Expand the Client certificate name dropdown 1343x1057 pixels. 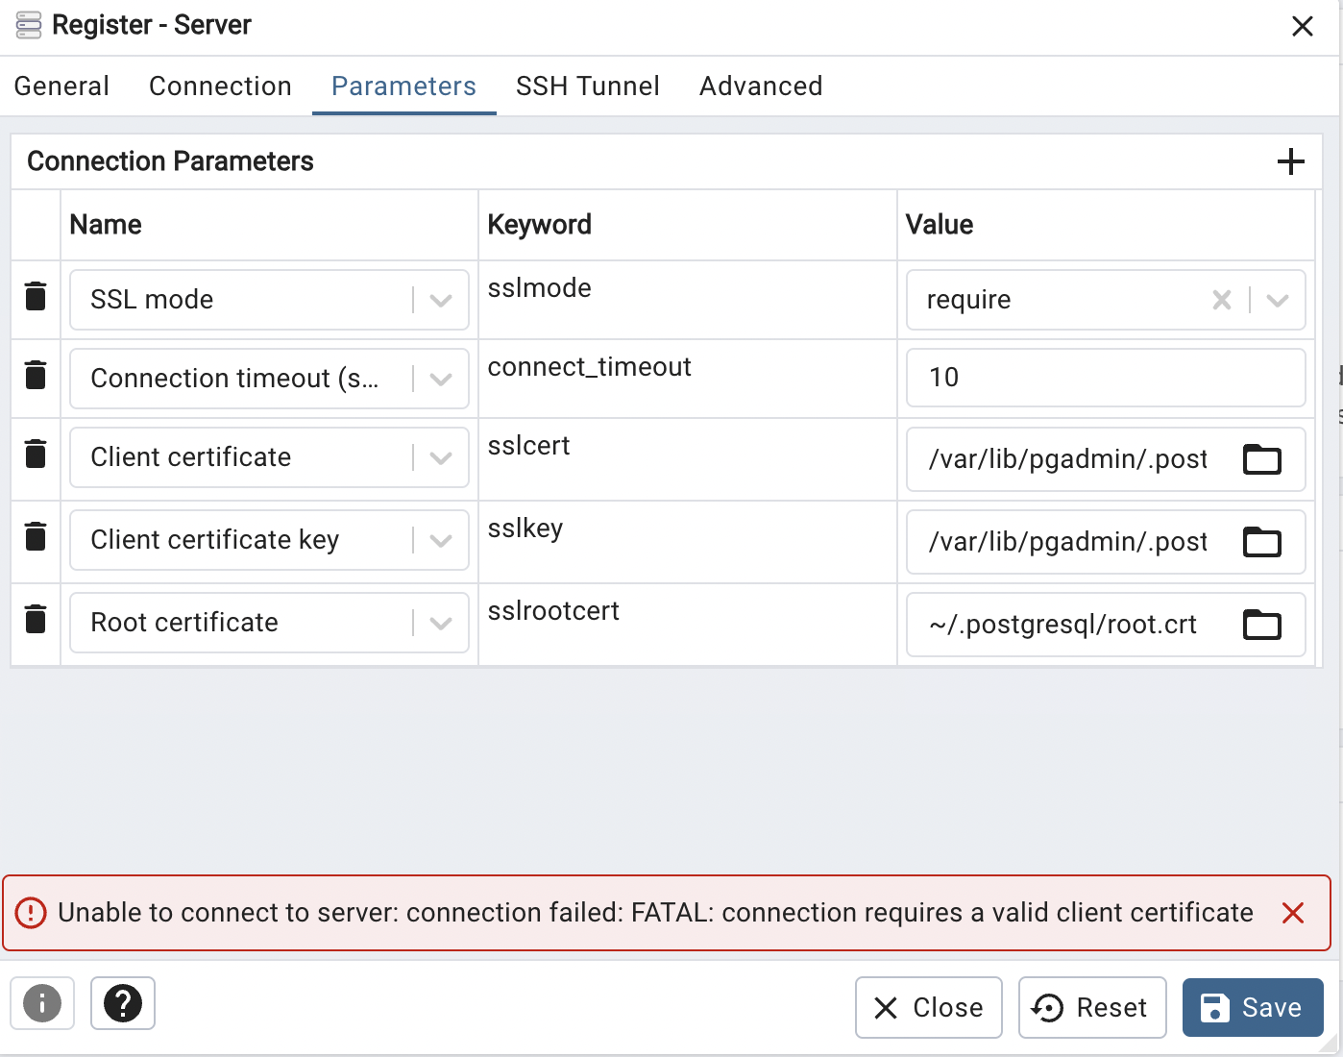(x=441, y=458)
